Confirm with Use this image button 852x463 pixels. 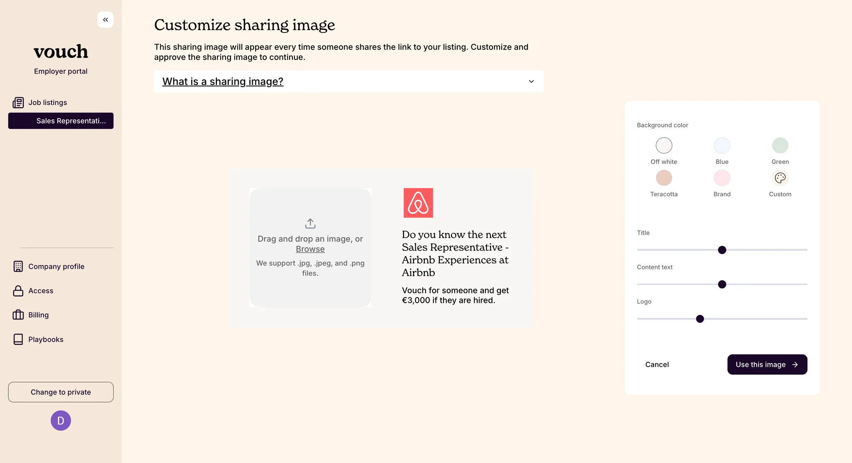click(x=767, y=364)
